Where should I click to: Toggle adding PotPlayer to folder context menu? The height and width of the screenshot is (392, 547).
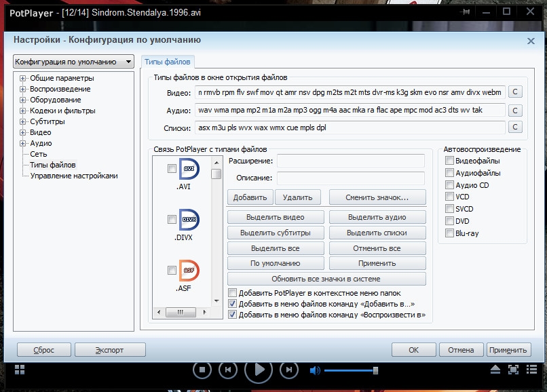pos(233,293)
